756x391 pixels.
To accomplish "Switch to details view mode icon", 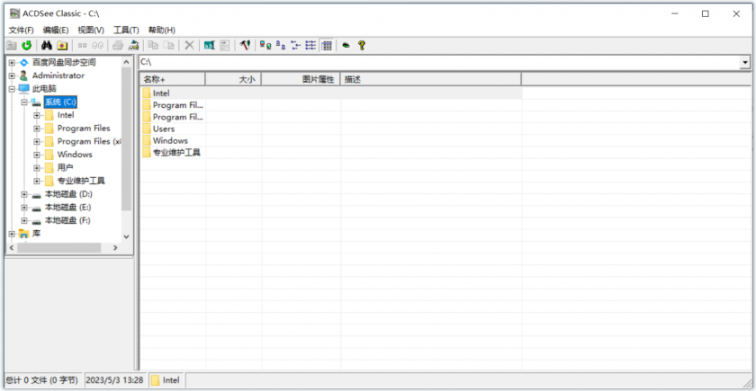I will (311, 46).
